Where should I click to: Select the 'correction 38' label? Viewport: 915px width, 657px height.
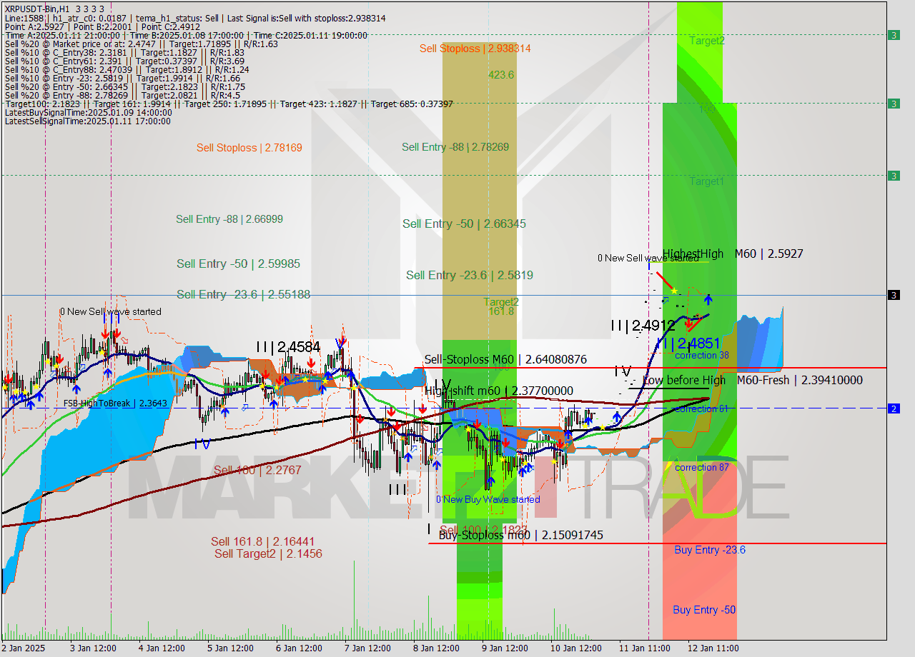pos(702,355)
